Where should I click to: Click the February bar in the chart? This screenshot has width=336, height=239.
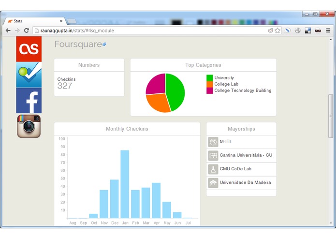tap(135, 204)
